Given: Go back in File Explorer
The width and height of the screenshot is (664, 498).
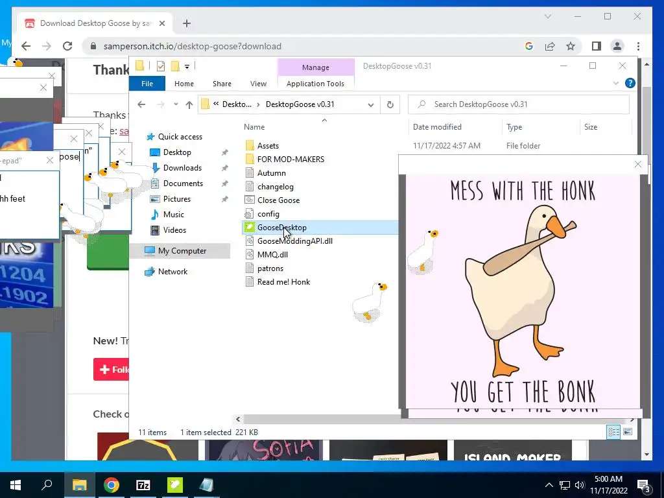Looking at the screenshot, I should pos(141,104).
